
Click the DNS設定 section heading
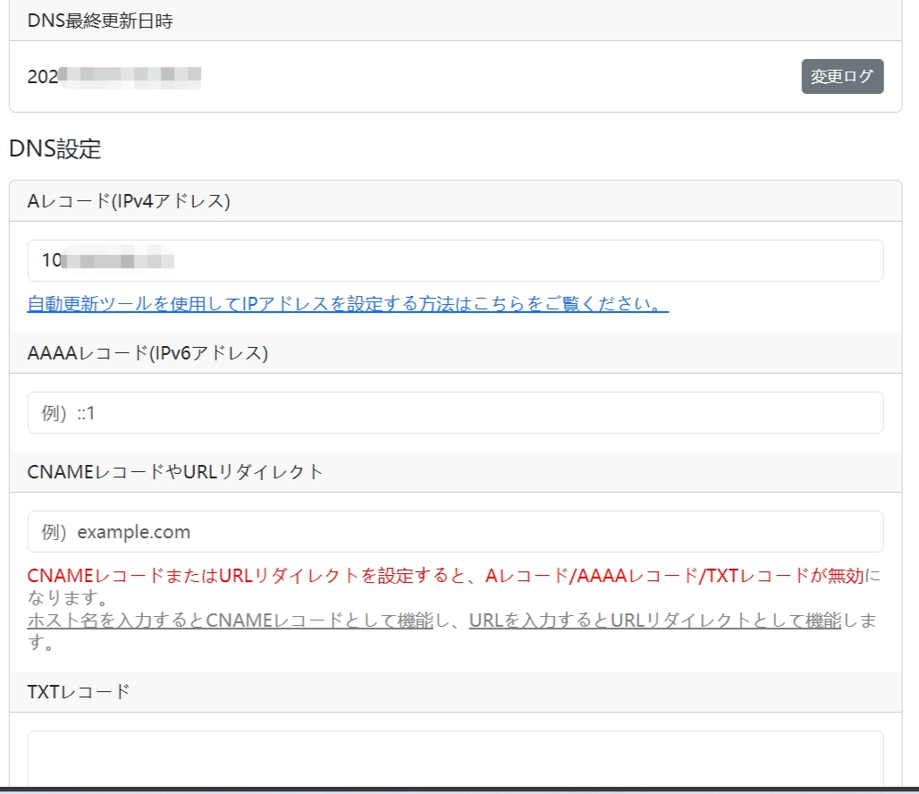[55, 148]
